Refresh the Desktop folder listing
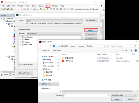Screen dimensions: 139x103 pyautogui.click(x=107, y=46)
